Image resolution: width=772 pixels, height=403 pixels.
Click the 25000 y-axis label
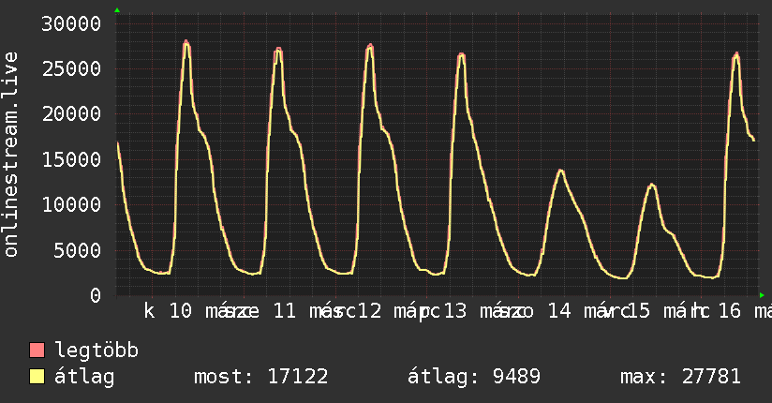coord(71,69)
